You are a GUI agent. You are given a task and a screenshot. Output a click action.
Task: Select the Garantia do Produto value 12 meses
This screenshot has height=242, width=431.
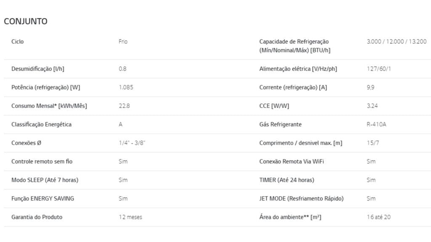(x=130, y=217)
